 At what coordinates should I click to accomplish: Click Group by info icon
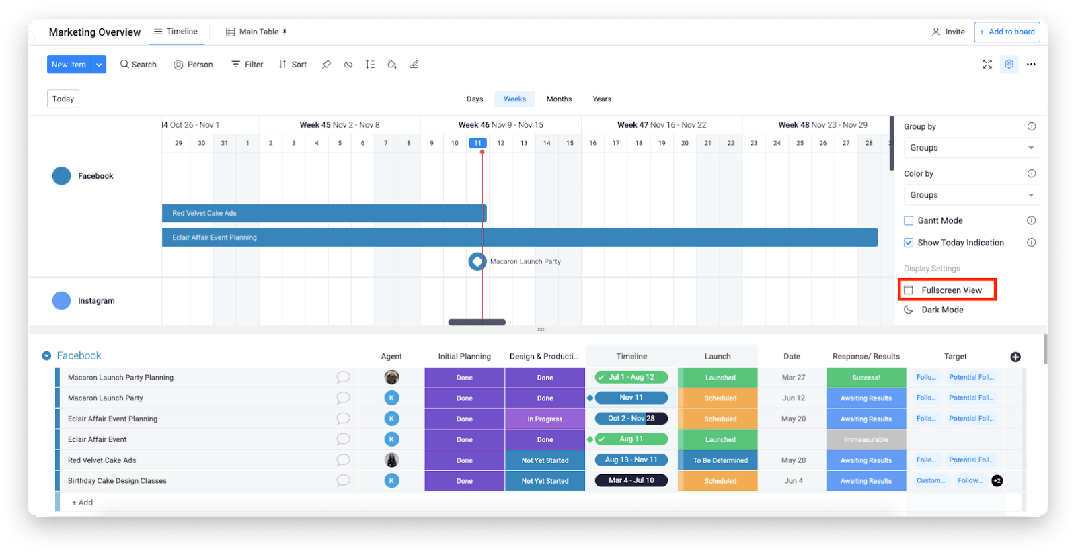1032,126
